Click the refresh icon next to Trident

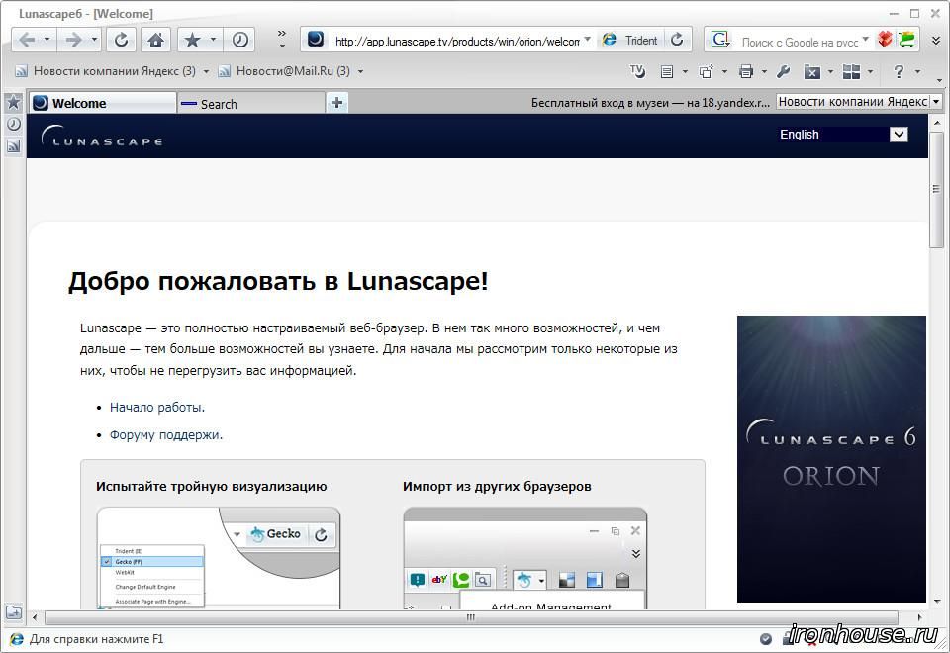(x=677, y=40)
